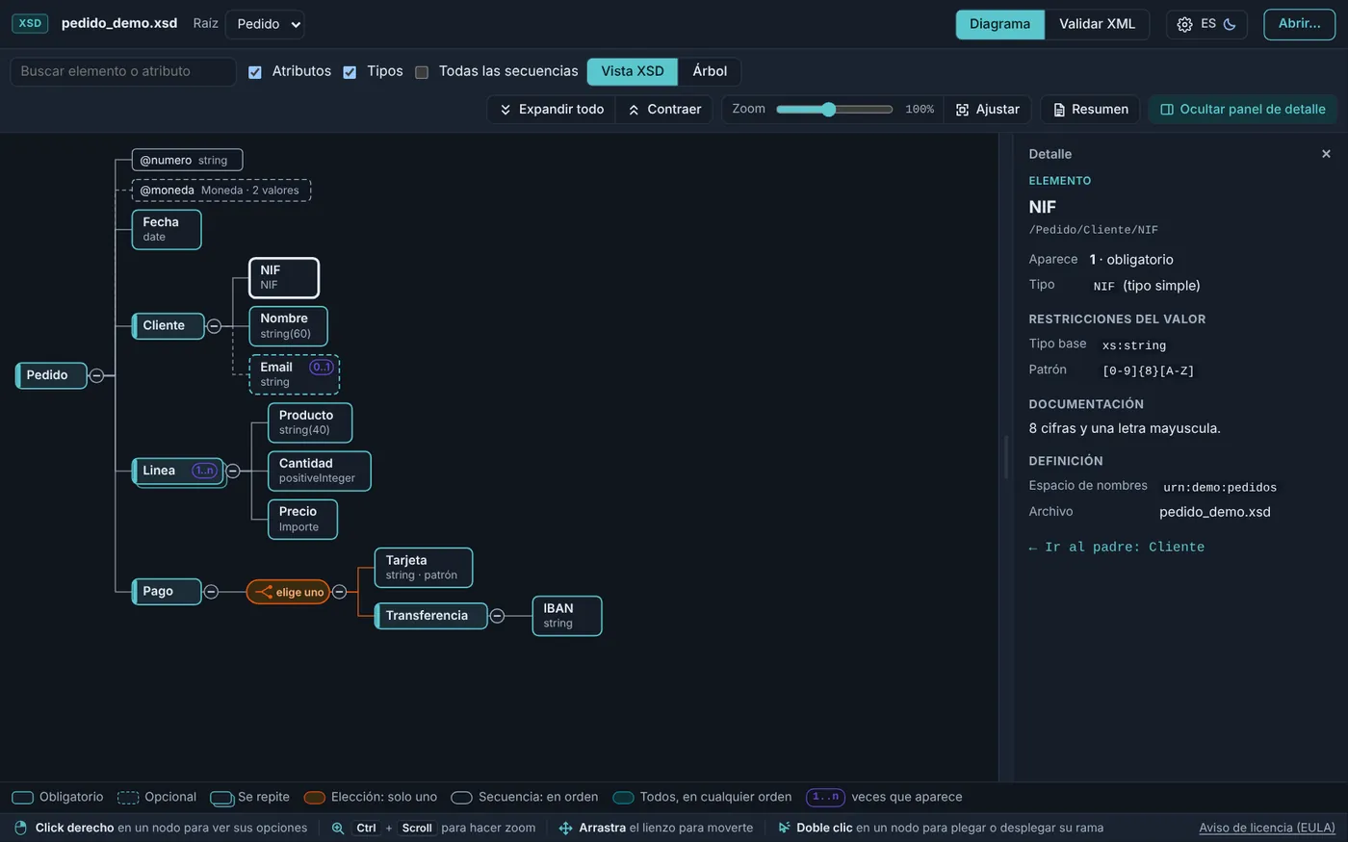Click the Resumen button

tap(1091, 110)
